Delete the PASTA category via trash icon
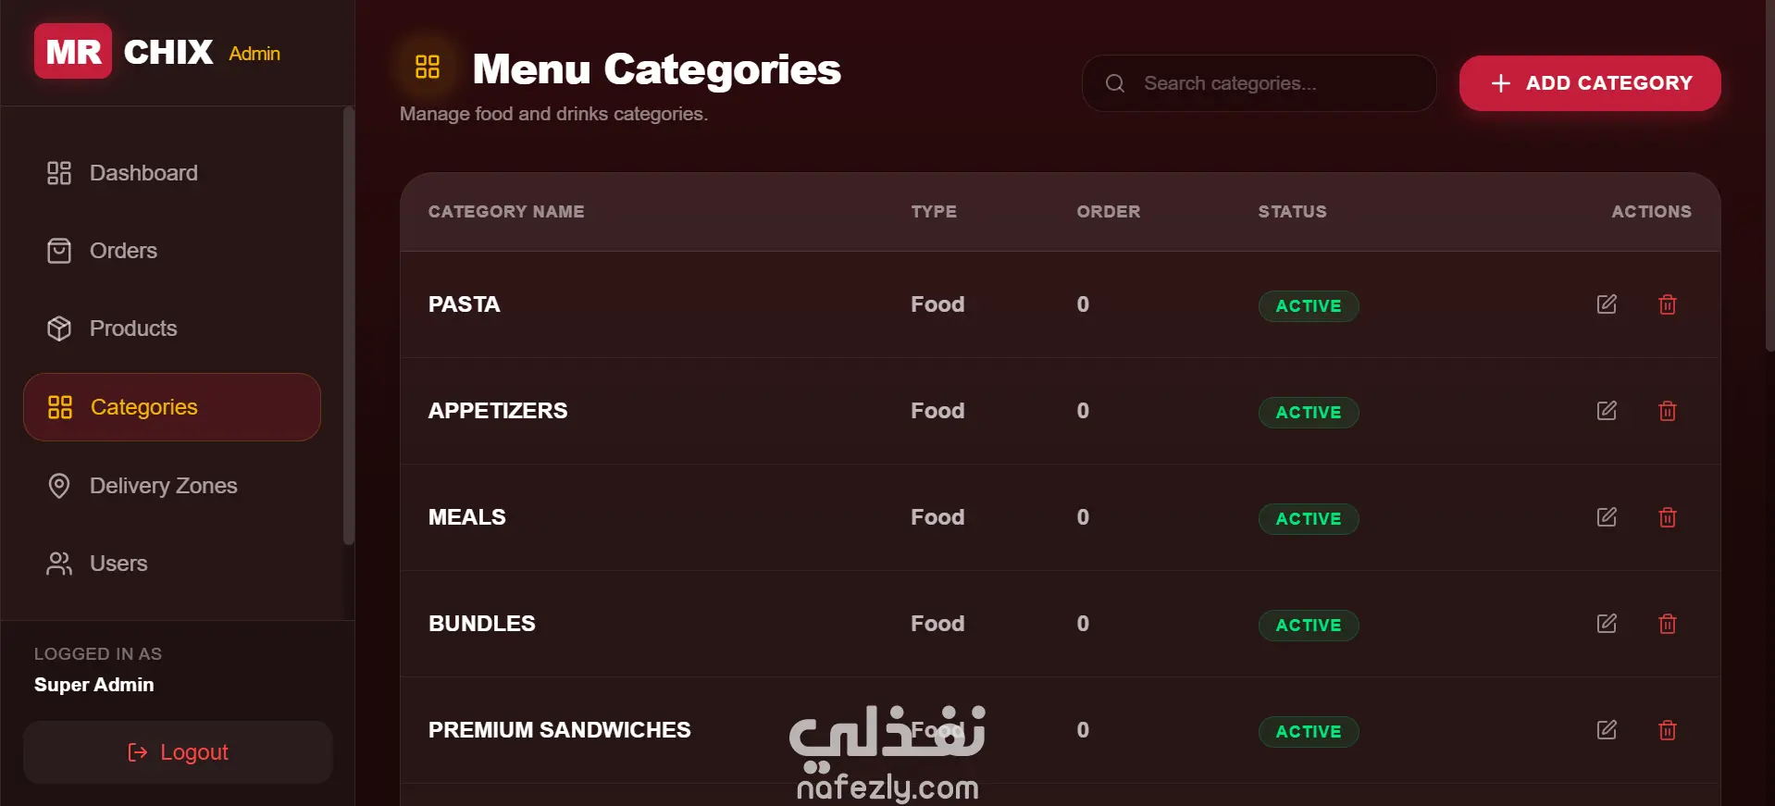Viewport: 1775px width, 806px height. coord(1668,304)
